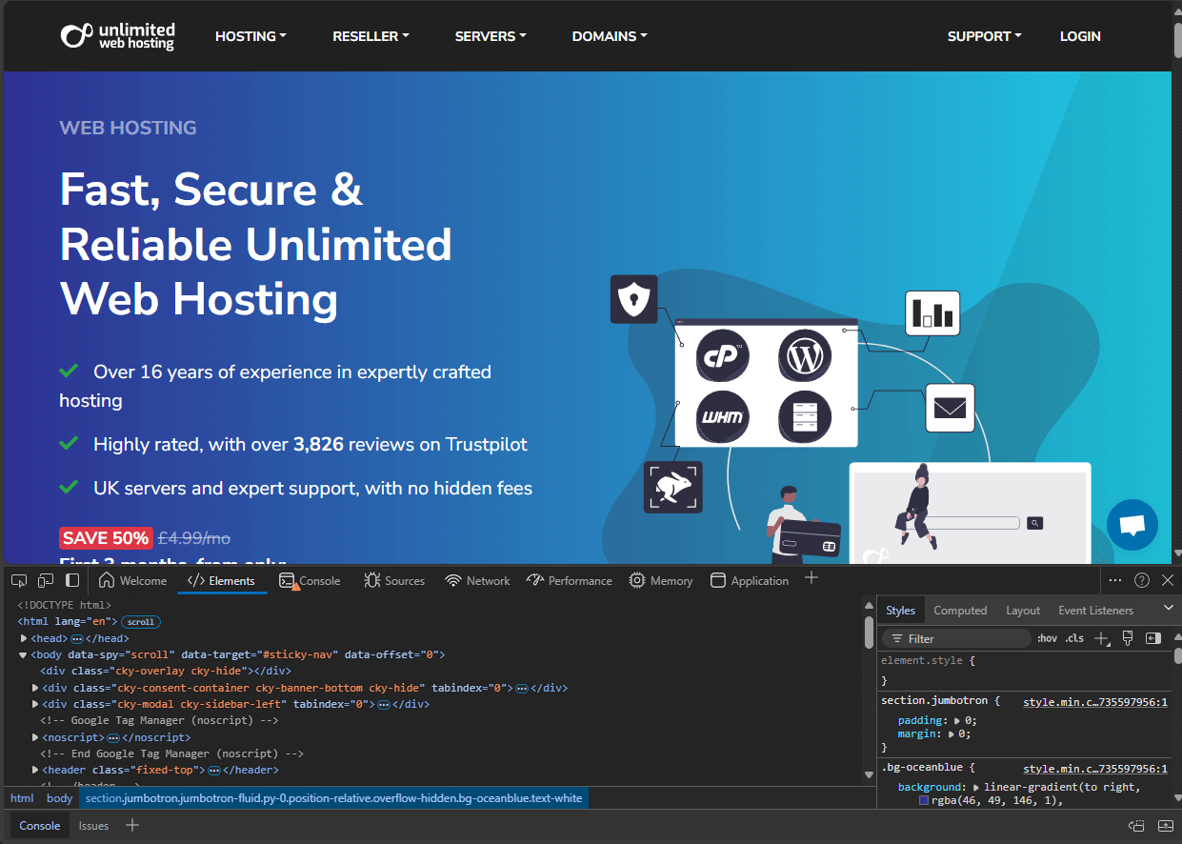Screen dimensions: 1182x844
Task: Open the Sources tab
Action: click(393, 580)
